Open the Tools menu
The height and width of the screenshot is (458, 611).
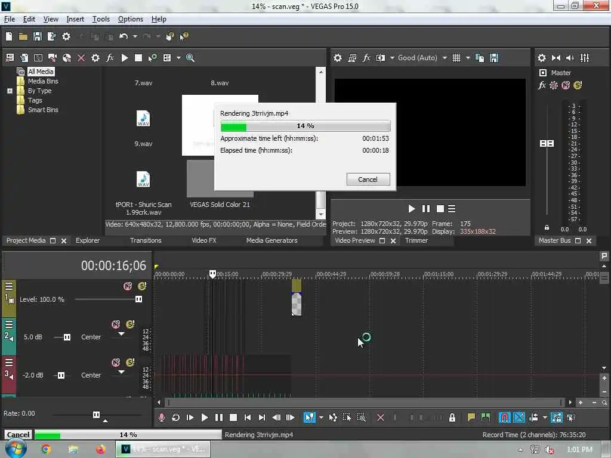[x=101, y=19]
